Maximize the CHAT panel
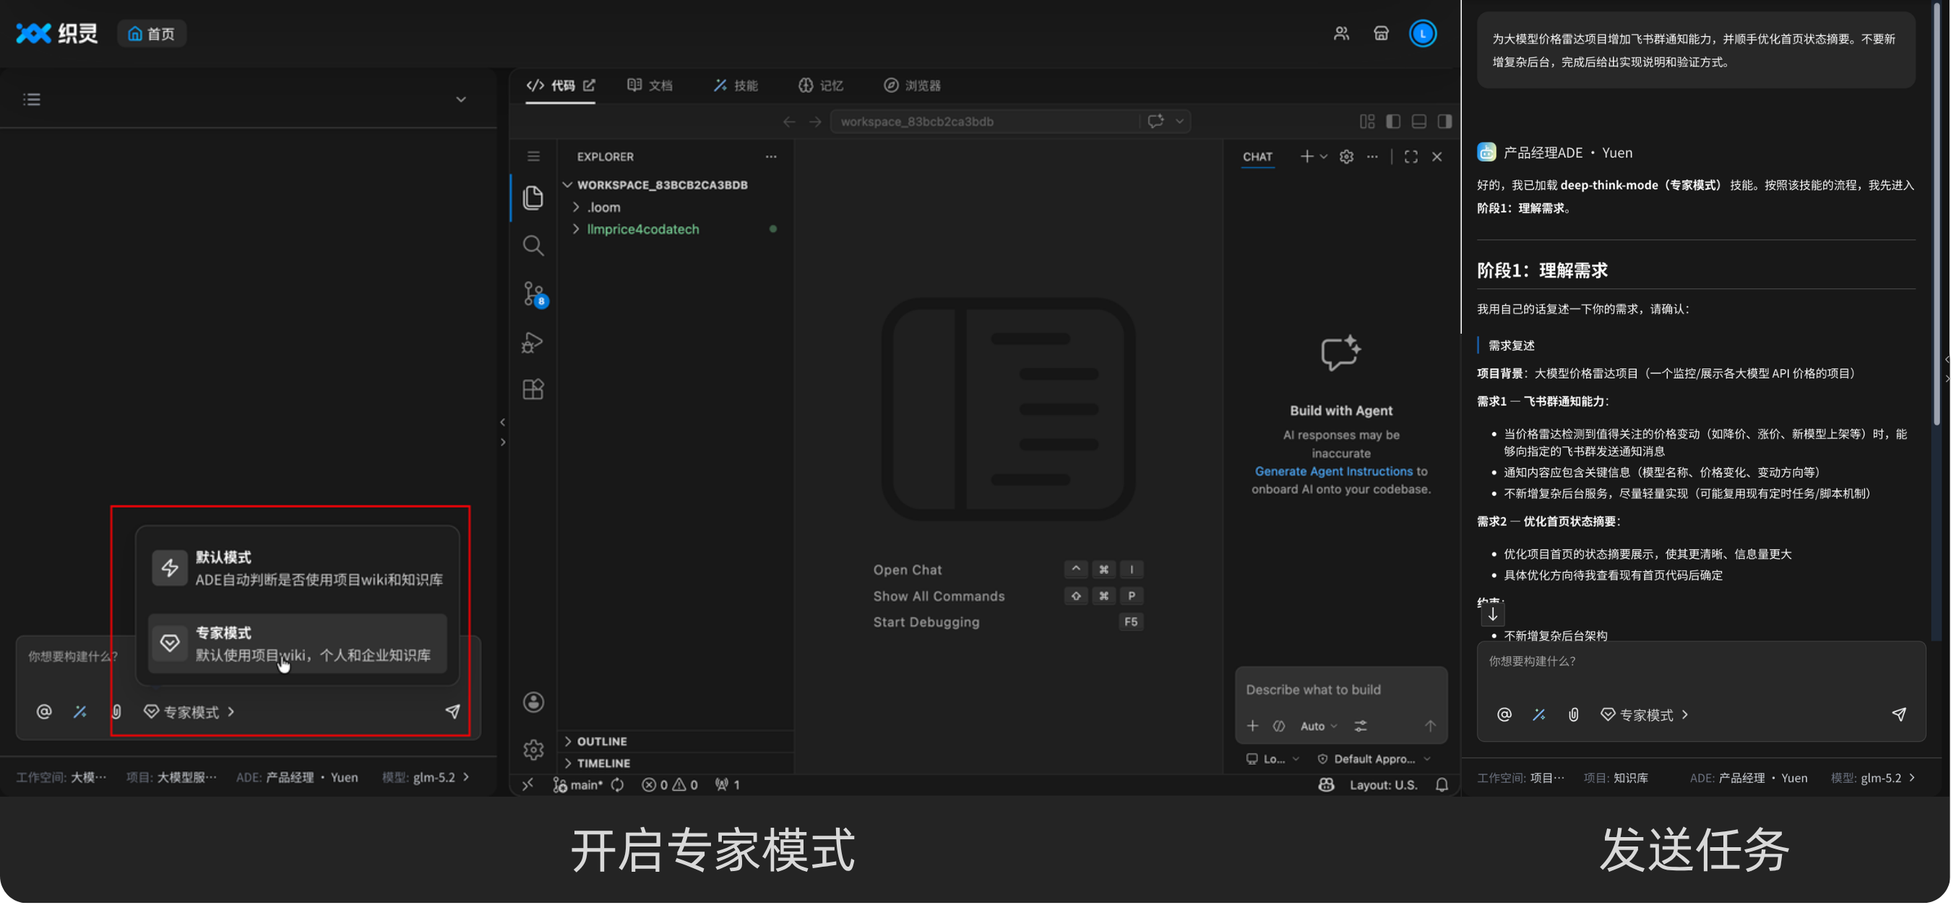The width and height of the screenshot is (1951, 905). pyautogui.click(x=1411, y=157)
